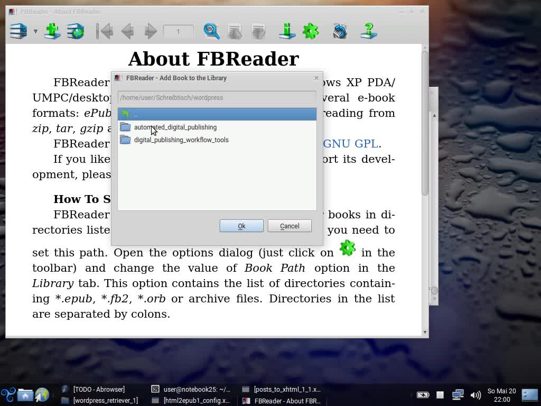Click the Cancel button in dialog
This screenshot has height=406, width=541.
click(290, 226)
